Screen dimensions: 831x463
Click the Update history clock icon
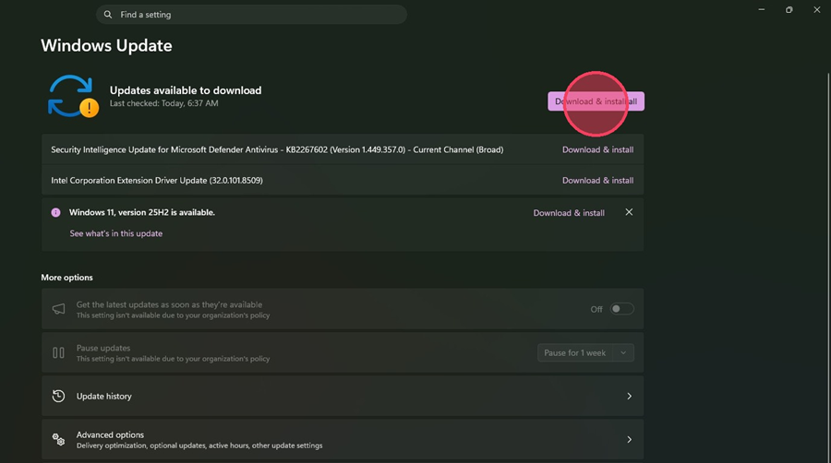click(x=58, y=396)
